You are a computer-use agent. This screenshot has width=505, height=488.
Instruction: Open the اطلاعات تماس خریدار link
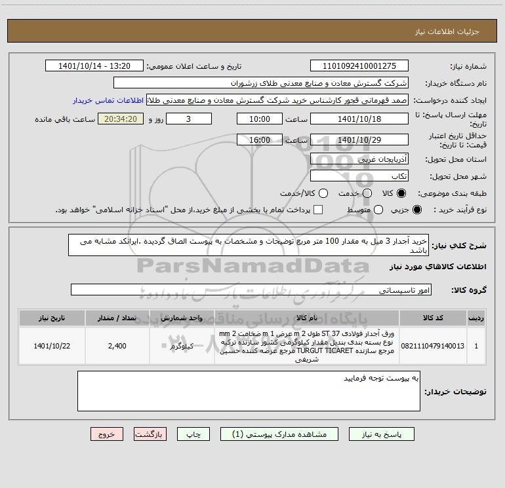click(x=108, y=100)
